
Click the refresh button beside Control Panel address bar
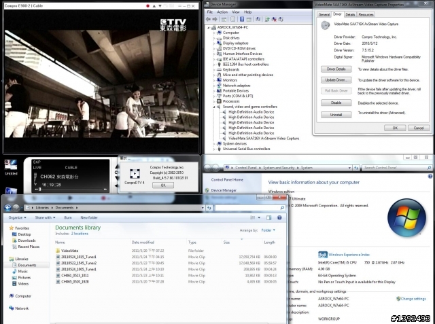356,168
